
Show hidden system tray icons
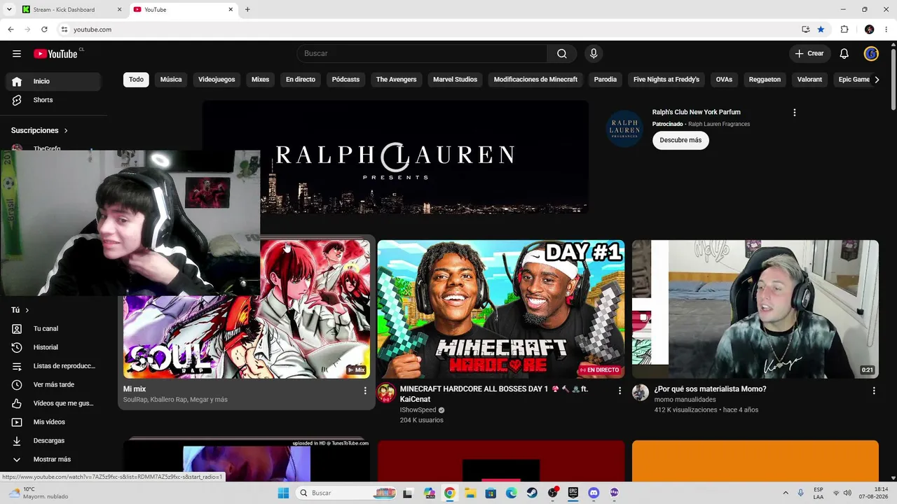pos(785,493)
